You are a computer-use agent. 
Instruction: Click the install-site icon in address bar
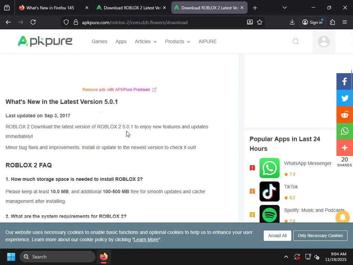point(250,22)
